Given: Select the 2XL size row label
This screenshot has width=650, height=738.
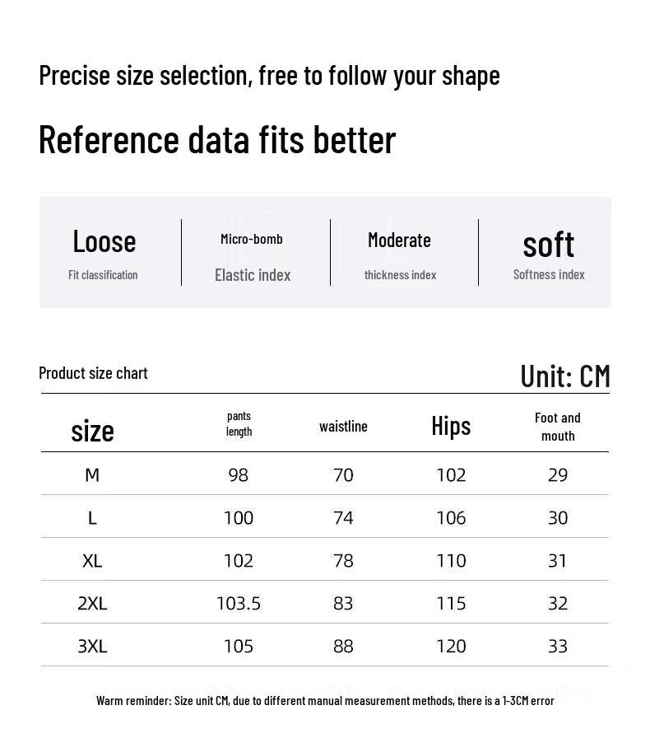Looking at the screenshot, I should (92, 603).
